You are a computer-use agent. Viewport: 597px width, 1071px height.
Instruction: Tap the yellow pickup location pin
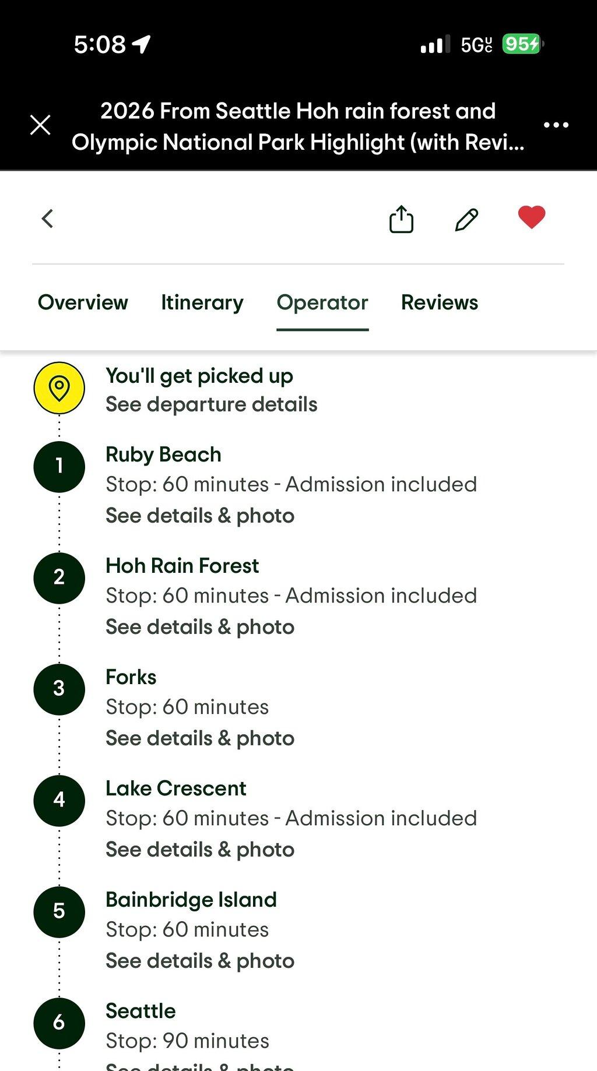tap(59, 388)
